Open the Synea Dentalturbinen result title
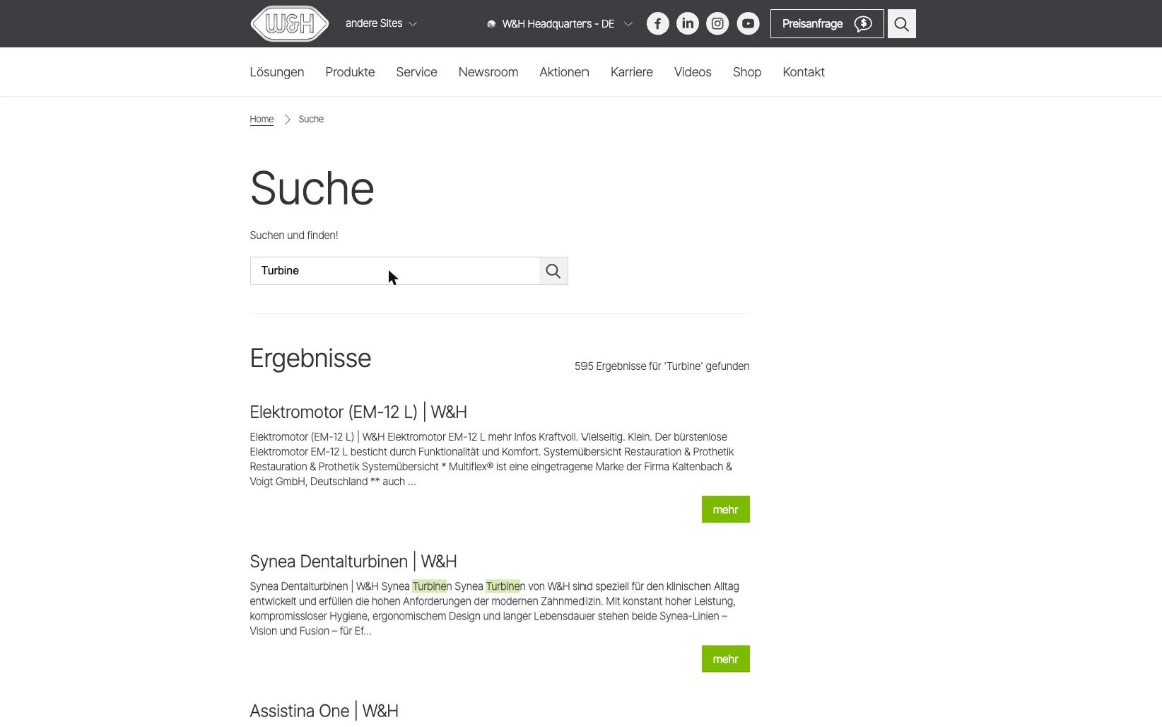 (353, 562)
